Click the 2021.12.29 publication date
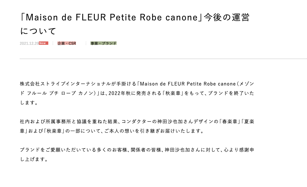 tap(29, 43)
